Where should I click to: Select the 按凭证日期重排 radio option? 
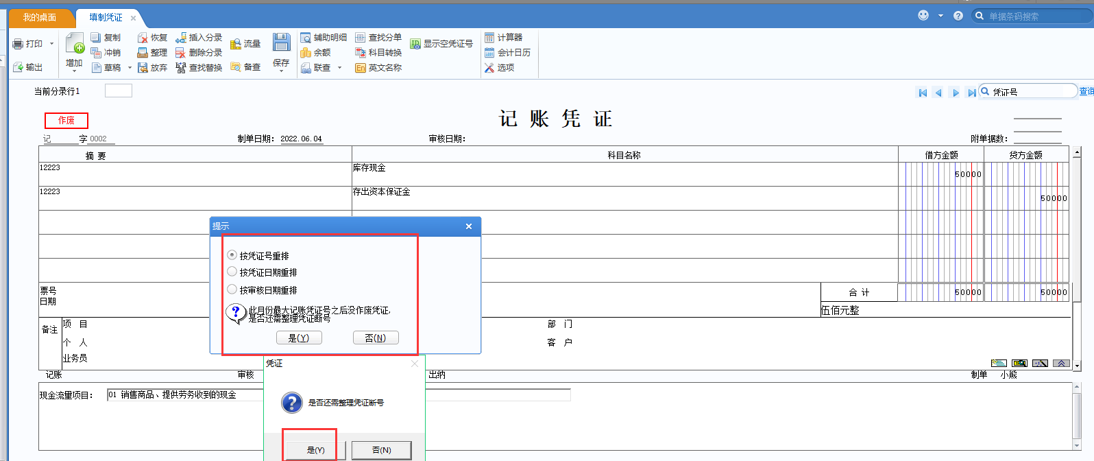point(232,272)
